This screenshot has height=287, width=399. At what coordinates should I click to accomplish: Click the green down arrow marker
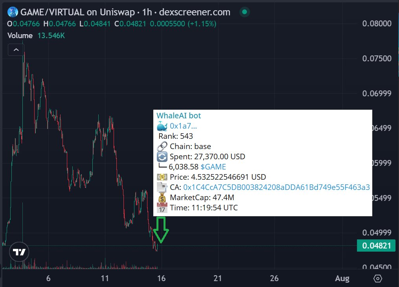click(x=161, y=230)
